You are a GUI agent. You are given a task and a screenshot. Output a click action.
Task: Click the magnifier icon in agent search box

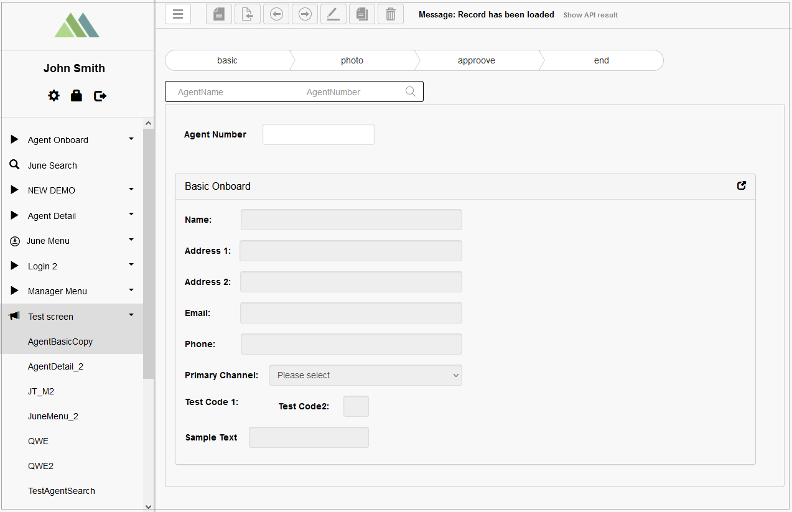411,91
